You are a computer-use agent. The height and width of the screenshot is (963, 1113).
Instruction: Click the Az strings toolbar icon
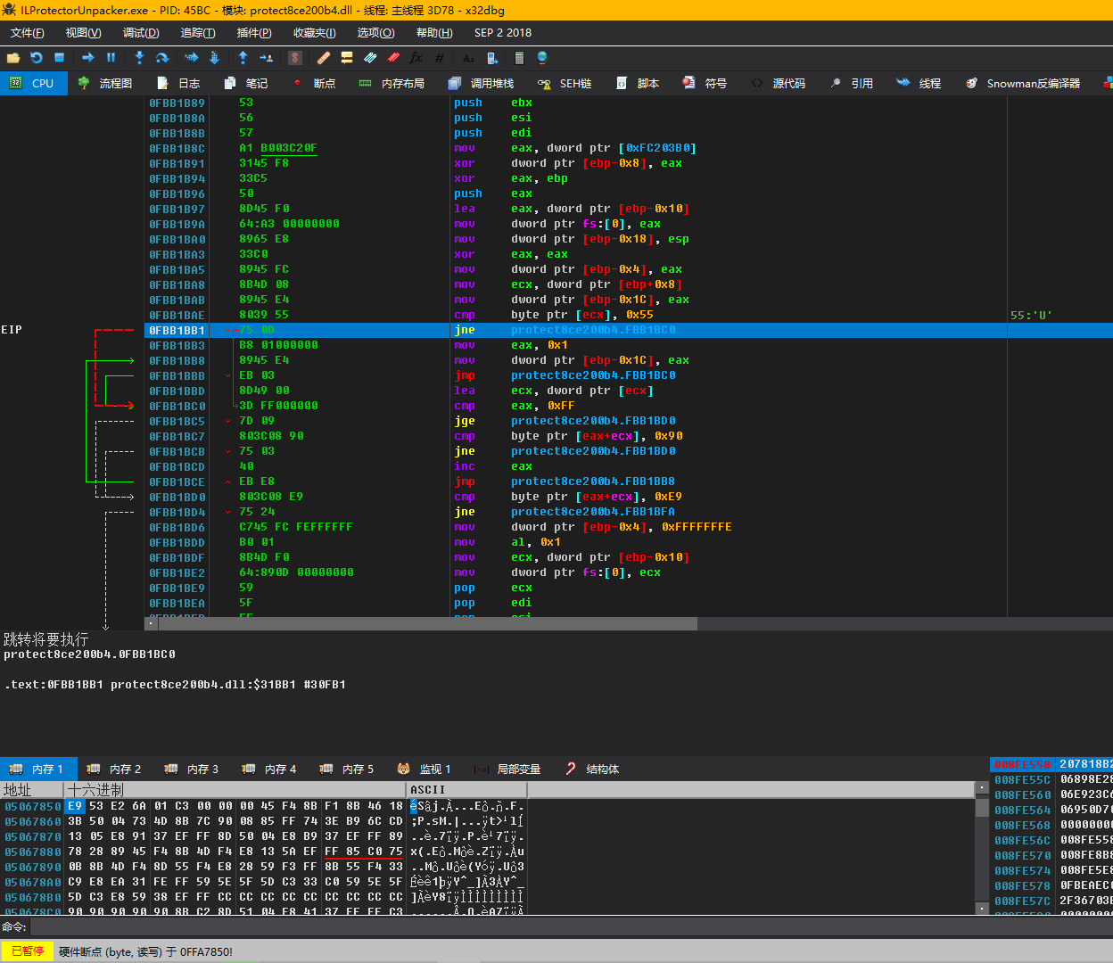(468, 58)
